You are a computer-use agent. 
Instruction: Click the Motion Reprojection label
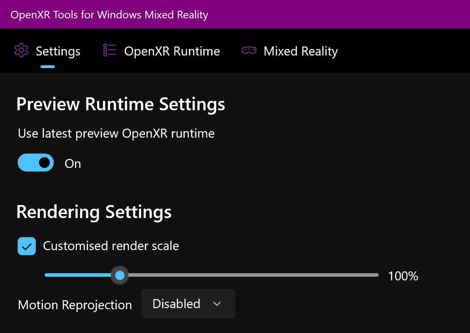tap(75, 305)
